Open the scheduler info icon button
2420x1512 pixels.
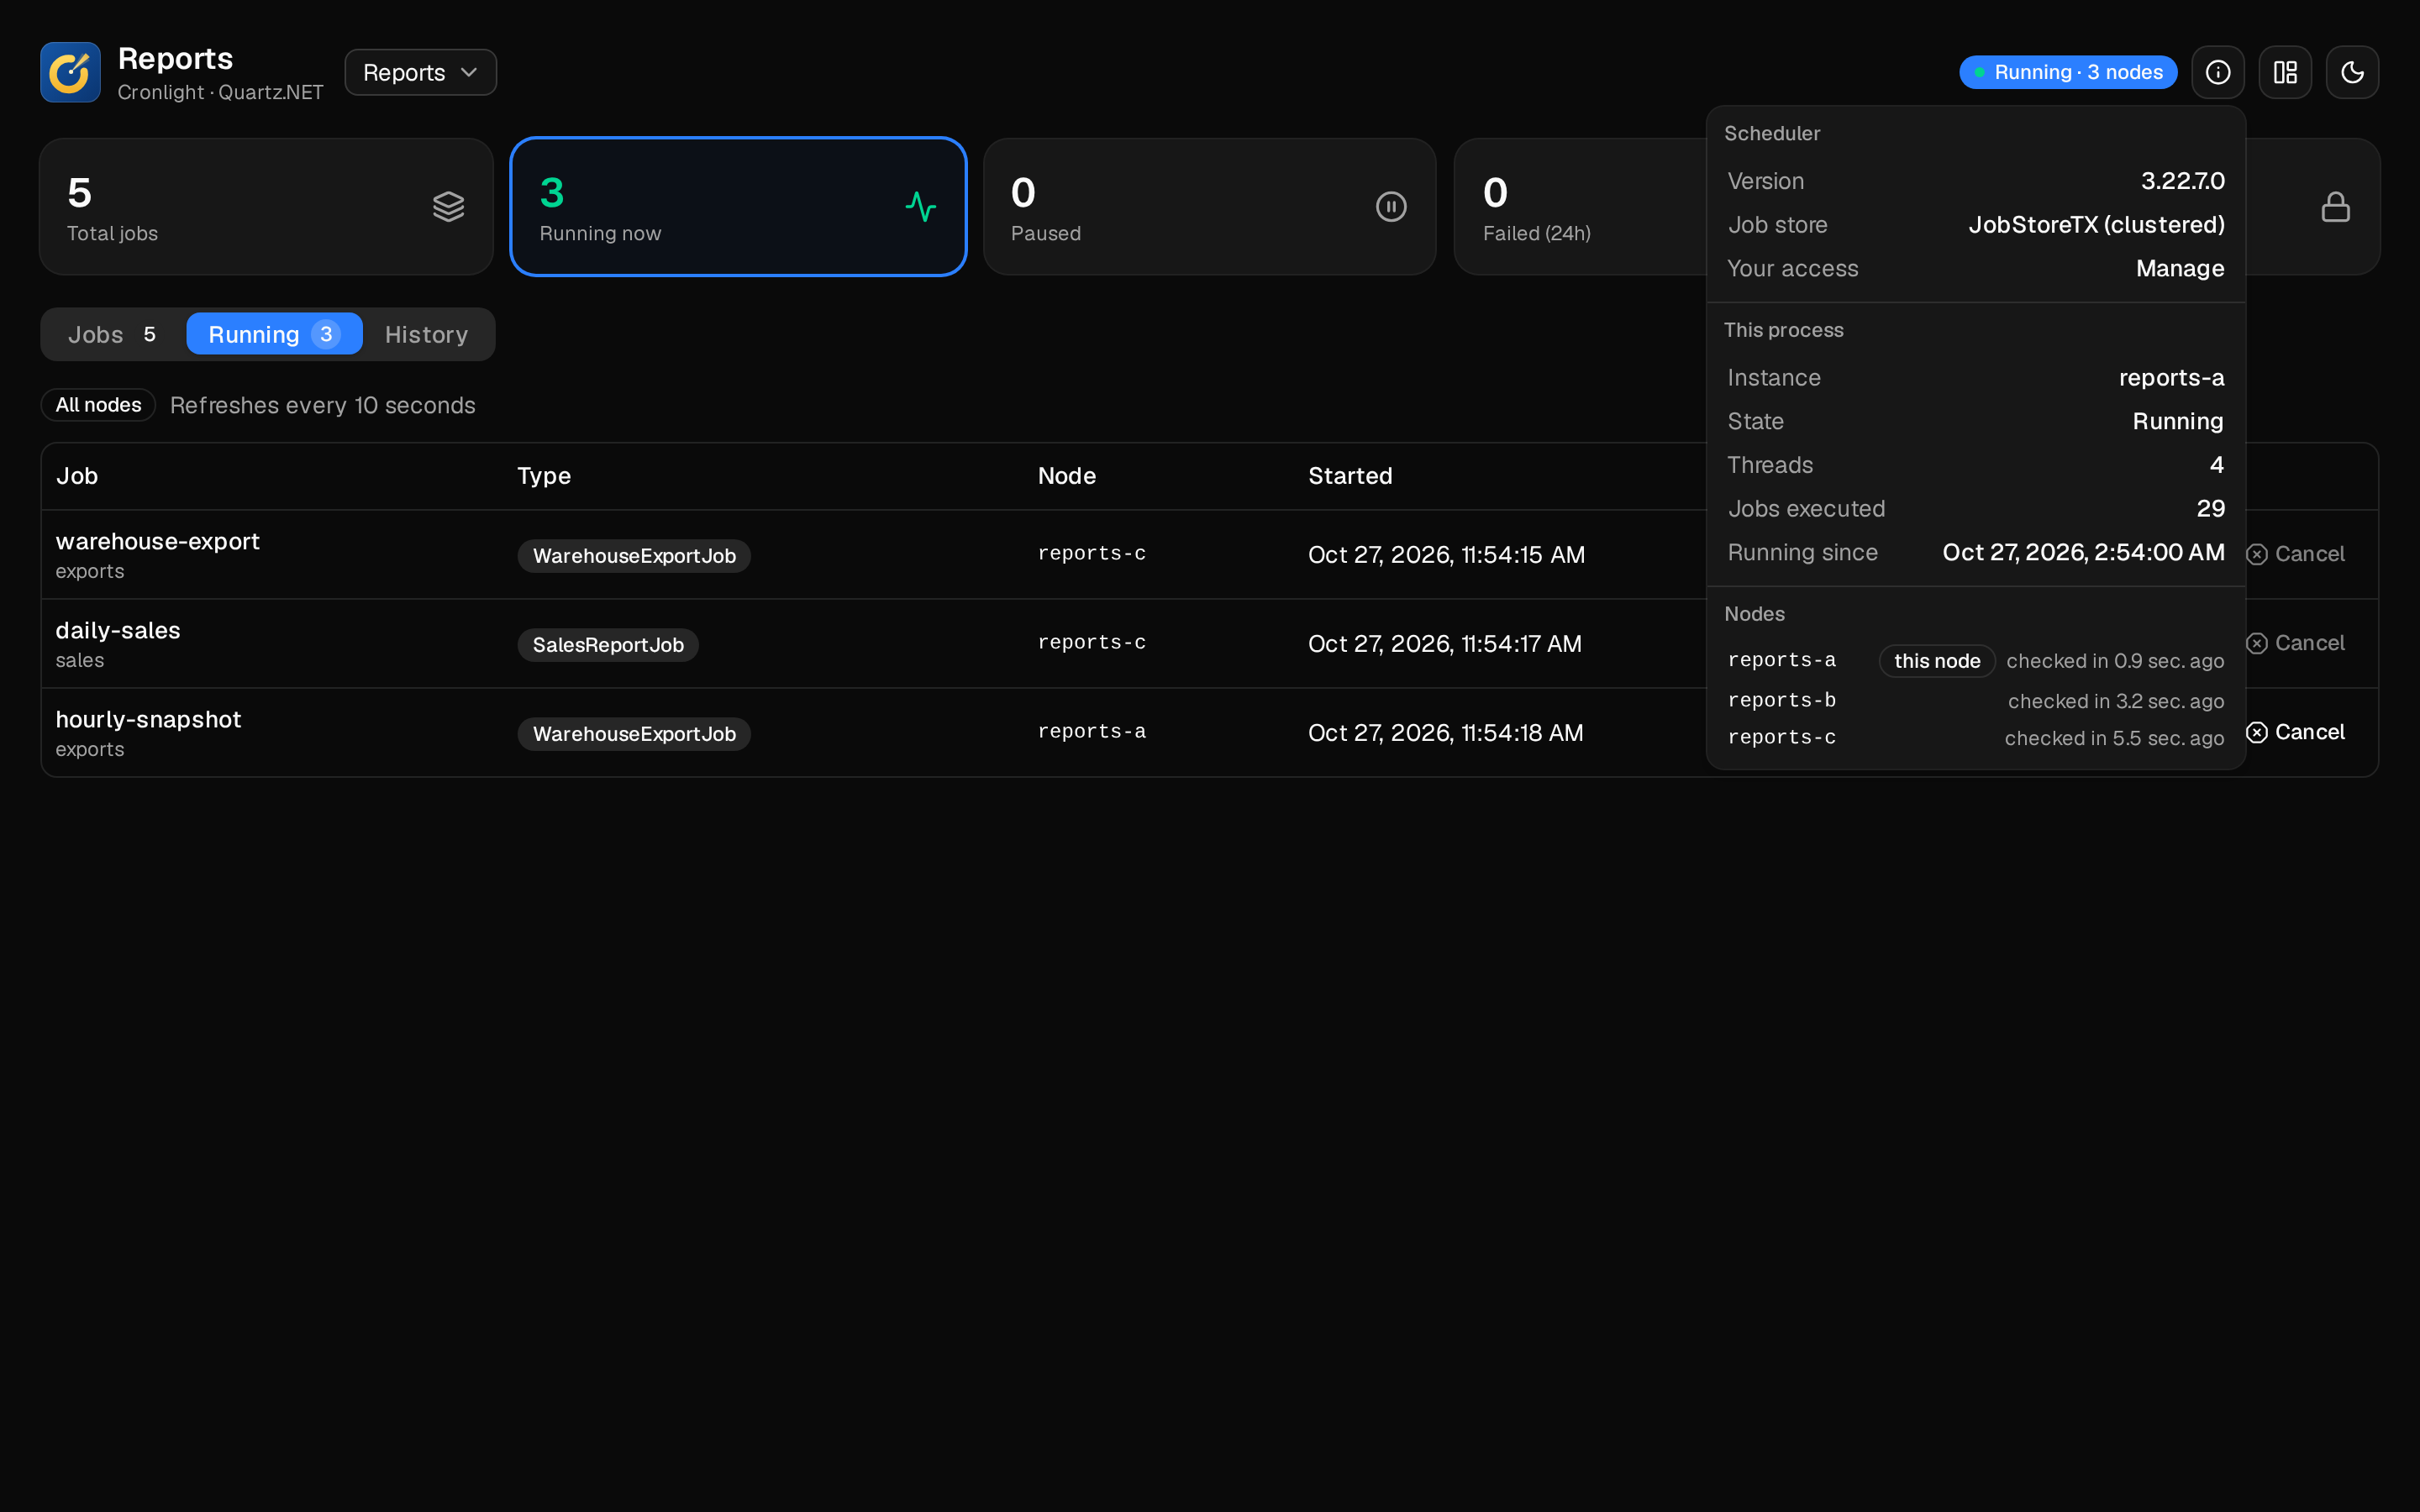2217,72
